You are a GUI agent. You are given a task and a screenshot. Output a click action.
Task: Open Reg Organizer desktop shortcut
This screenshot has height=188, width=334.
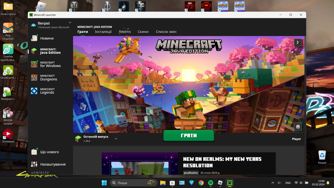tap(8, 31)
